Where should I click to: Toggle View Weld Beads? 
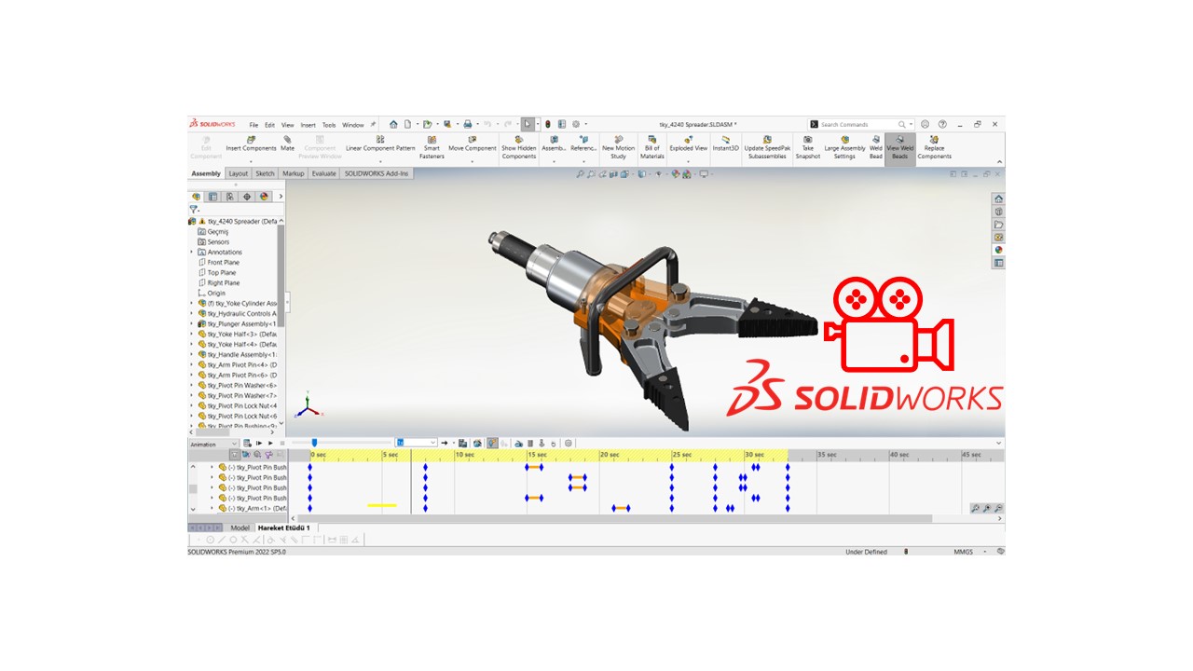pos(899,147)
